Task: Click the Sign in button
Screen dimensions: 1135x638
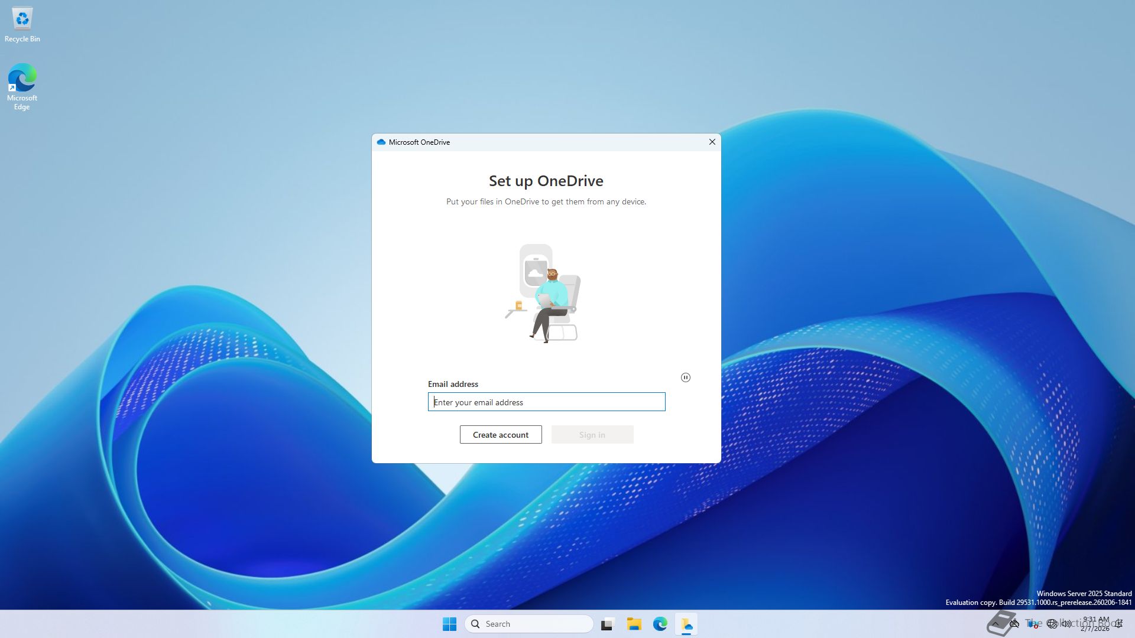Action: (592, 435)
